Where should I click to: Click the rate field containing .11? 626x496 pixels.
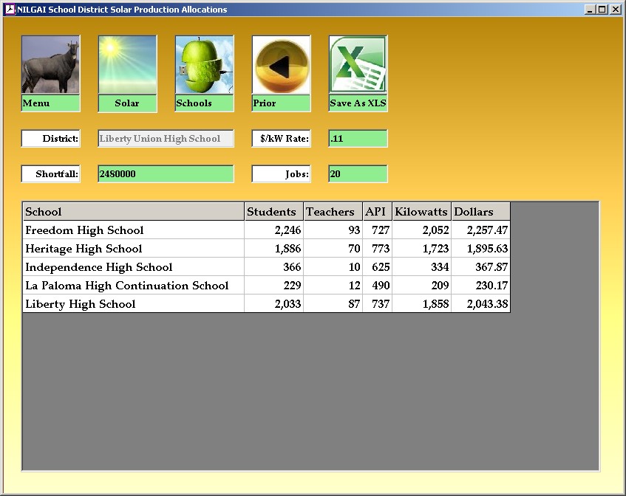358,138
